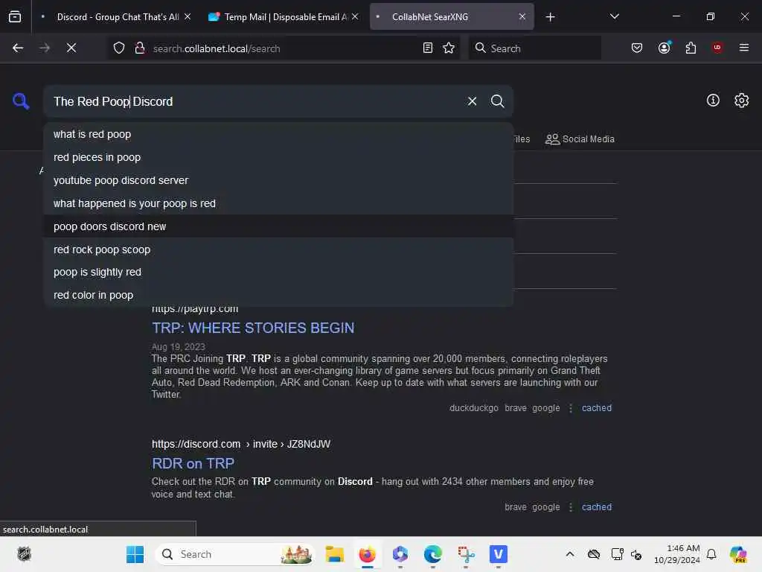Toggle reader view in address bar

pos(428,48)
